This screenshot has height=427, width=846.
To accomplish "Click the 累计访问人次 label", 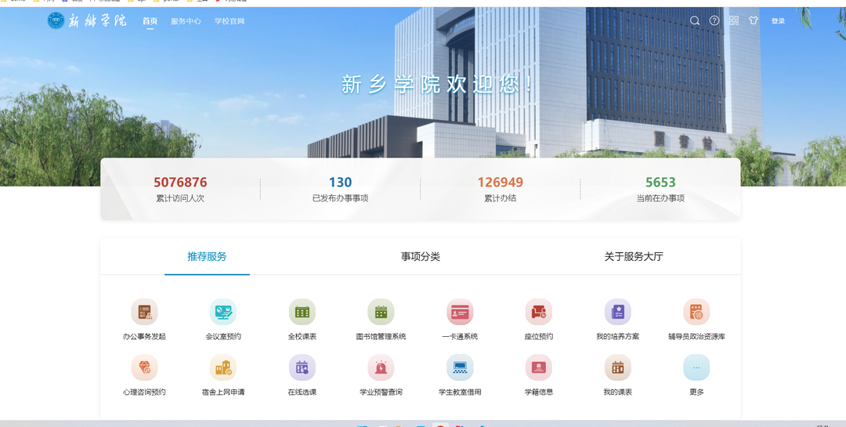I will click(180, 198).
